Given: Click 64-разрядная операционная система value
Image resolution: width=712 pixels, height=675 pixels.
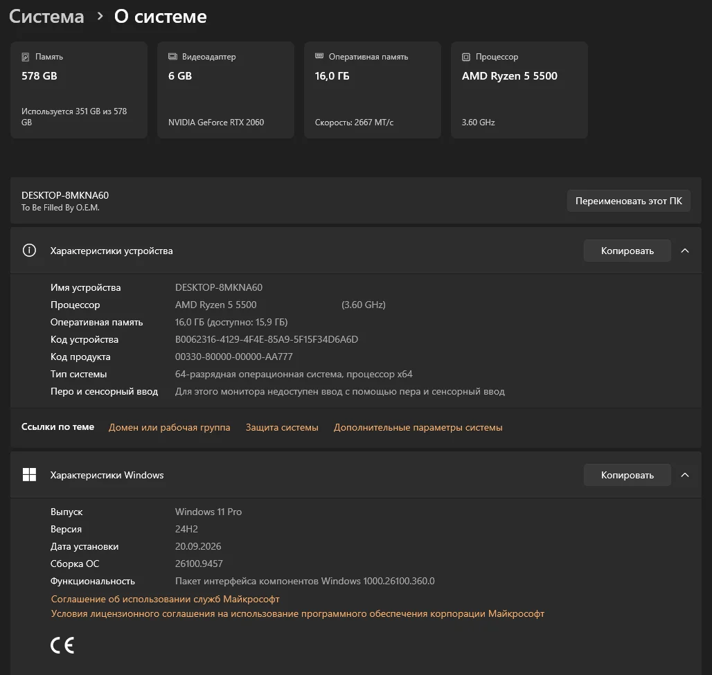Looking at the screenshot, I should point(294,374).
